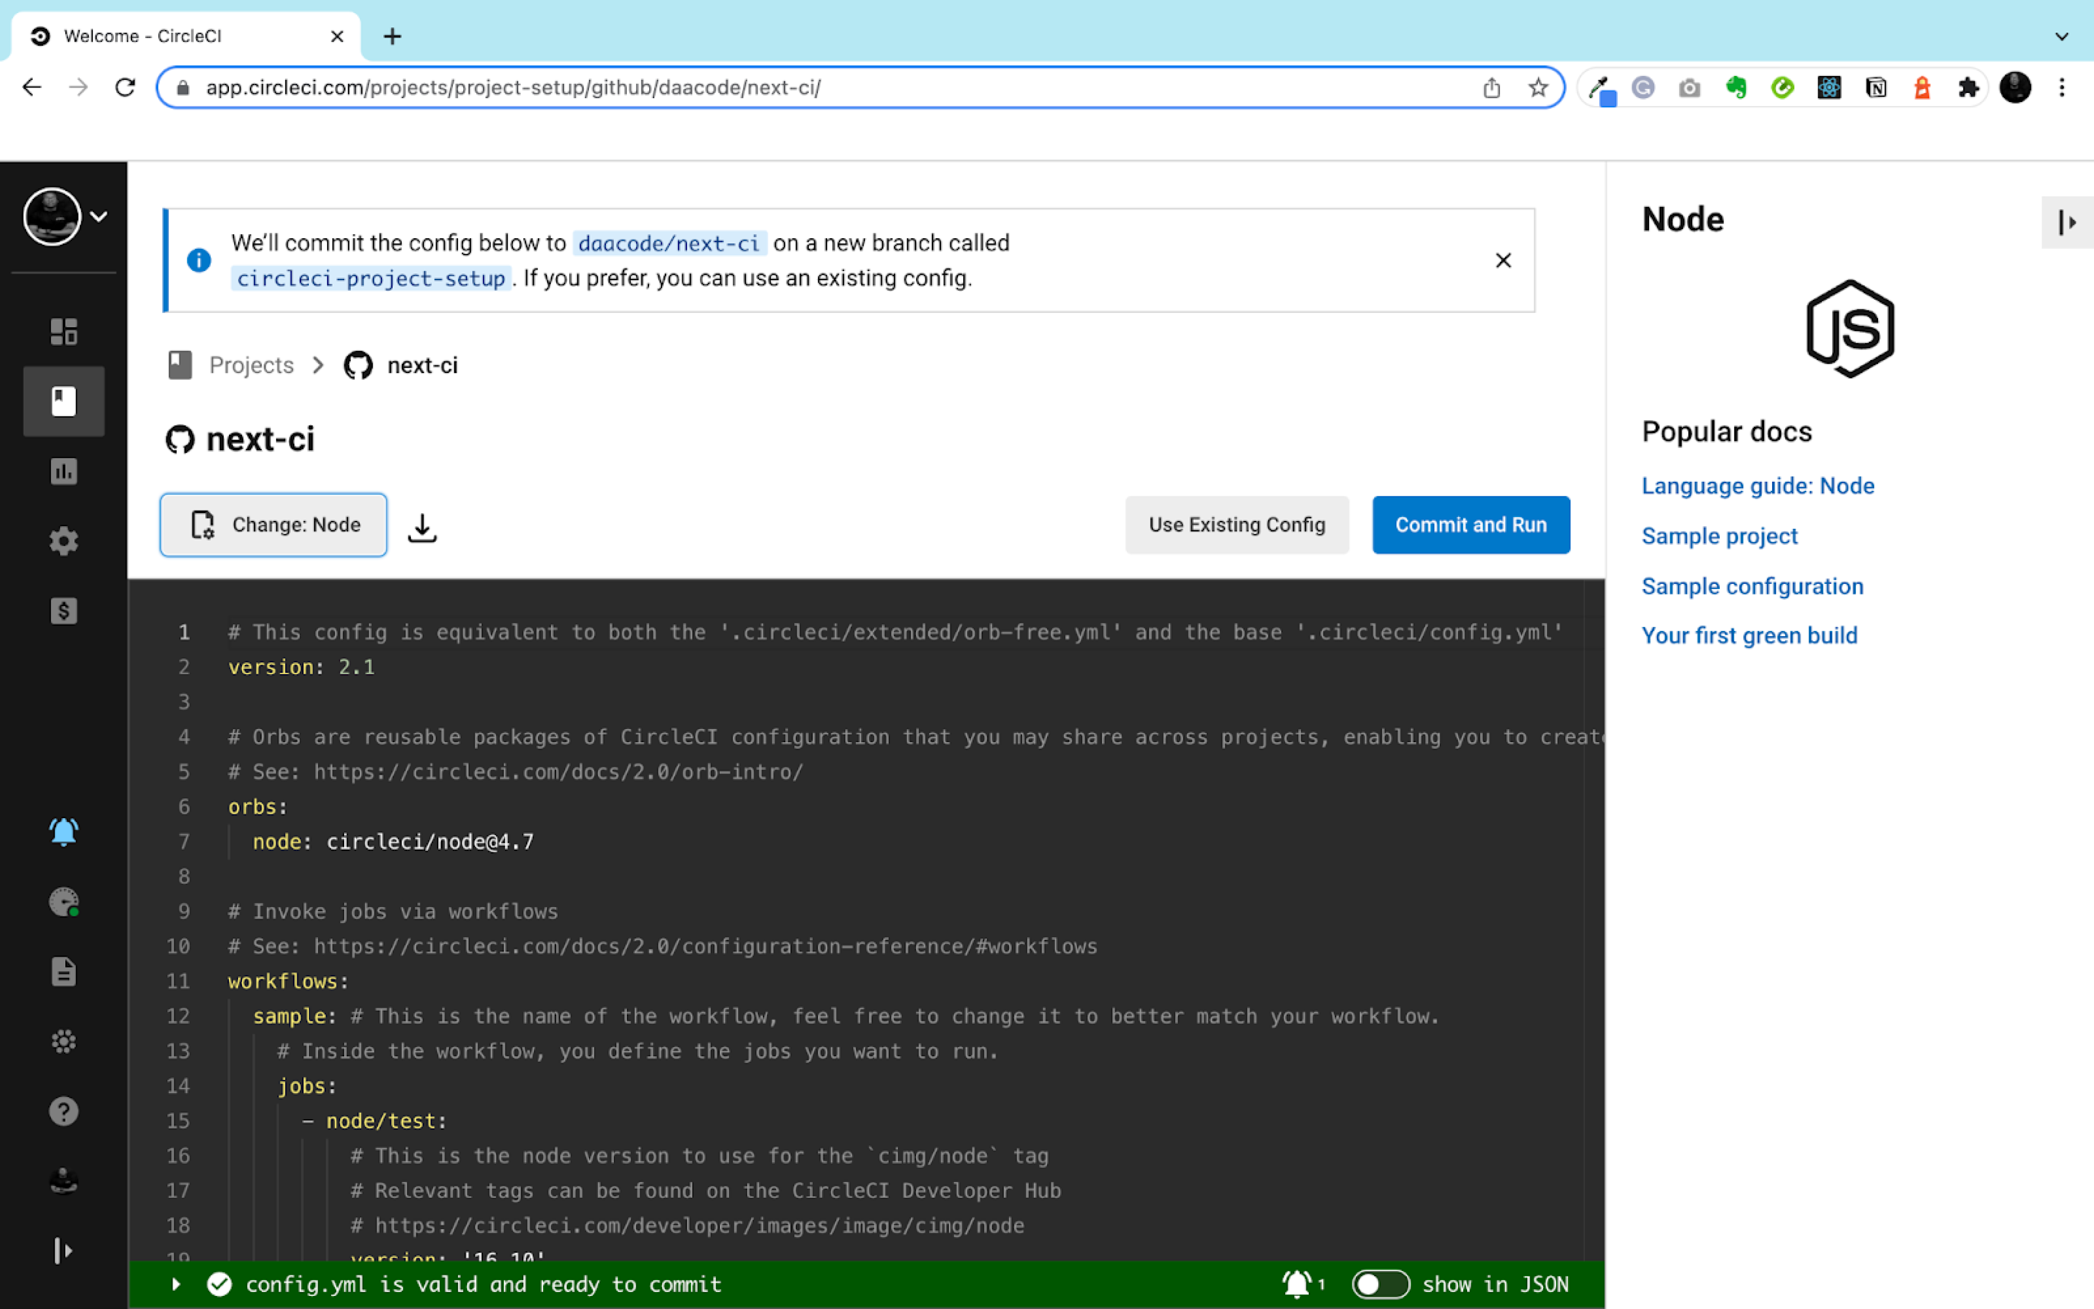
Task: Open the Sample configuration doc link
Action: pos(1752,586)
